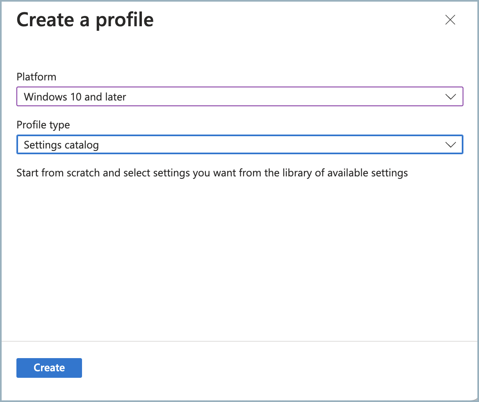Click the Profile type field label

click(43, 125)
